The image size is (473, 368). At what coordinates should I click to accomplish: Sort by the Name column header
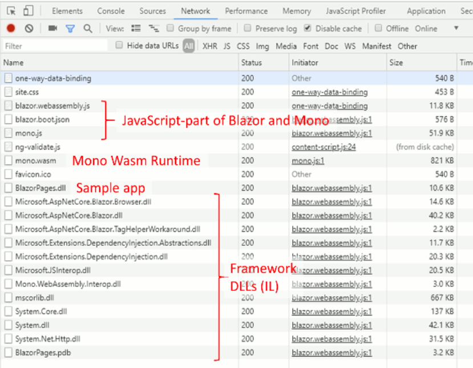[x=120, y=63]
